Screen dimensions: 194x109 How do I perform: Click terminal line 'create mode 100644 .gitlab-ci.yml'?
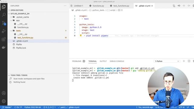91,78
